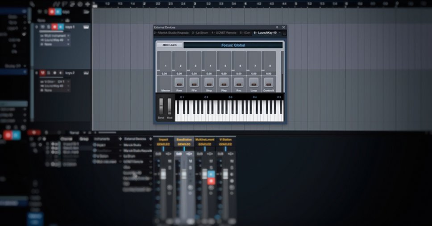Viewport: 432px width, 226px height.
Task: Toggle the Loop control button in LaunchKey panel
Action: point(253,82)
